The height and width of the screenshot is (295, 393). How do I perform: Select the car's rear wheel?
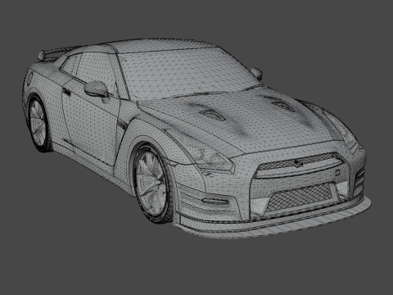pyautogui.click(x=38, y=123)
